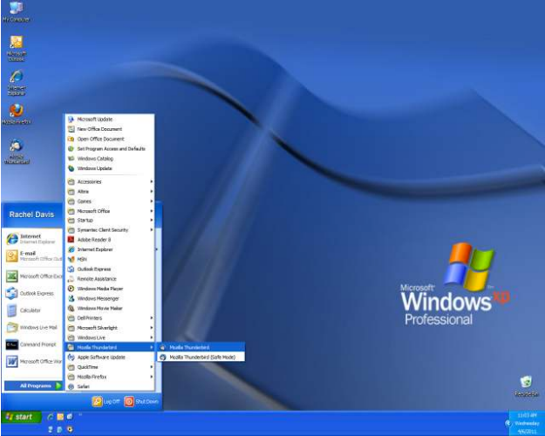This screenshot has width=545, height=436.
Task: Select Internet Explorer in All Programs list
Action: point(110,249)
